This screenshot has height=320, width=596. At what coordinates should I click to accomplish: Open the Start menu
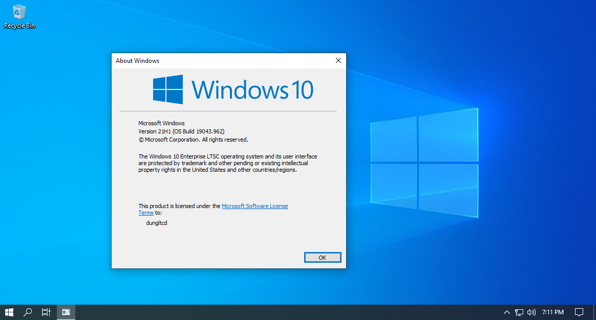pos(9,312)
